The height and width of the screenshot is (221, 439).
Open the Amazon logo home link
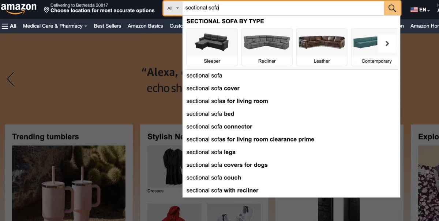(x=19, y=8)
